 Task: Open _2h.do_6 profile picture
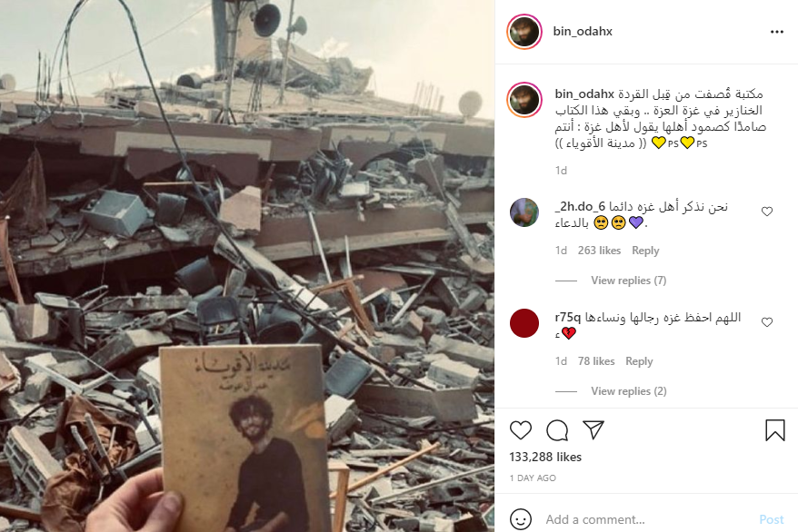(x=524, y=212)
